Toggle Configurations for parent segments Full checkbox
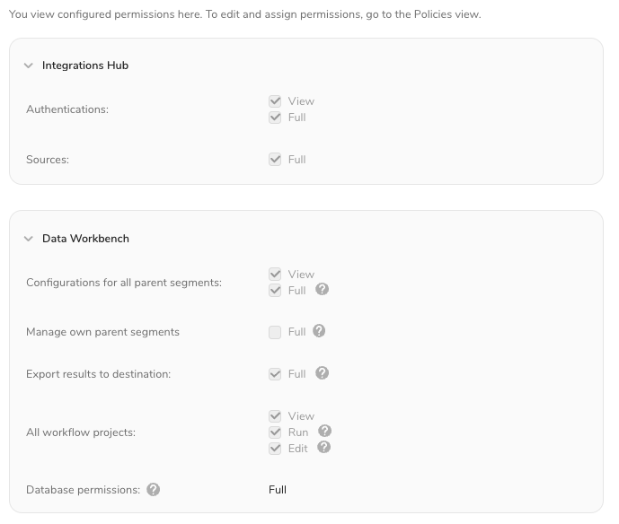This screenshot has height=524, width=619. tap(276, 290)
